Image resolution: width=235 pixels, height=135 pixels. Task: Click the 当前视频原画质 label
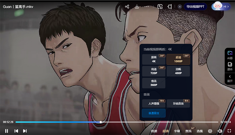(x=158, y=49)
